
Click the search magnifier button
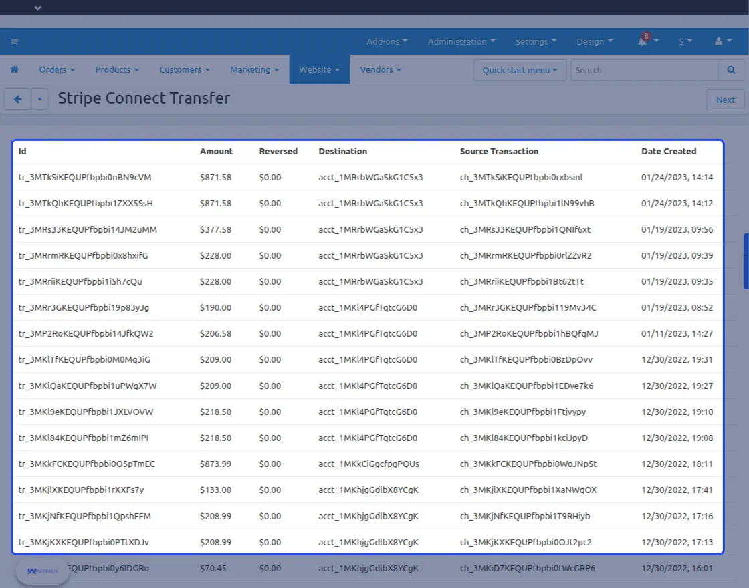click(732, 70)
